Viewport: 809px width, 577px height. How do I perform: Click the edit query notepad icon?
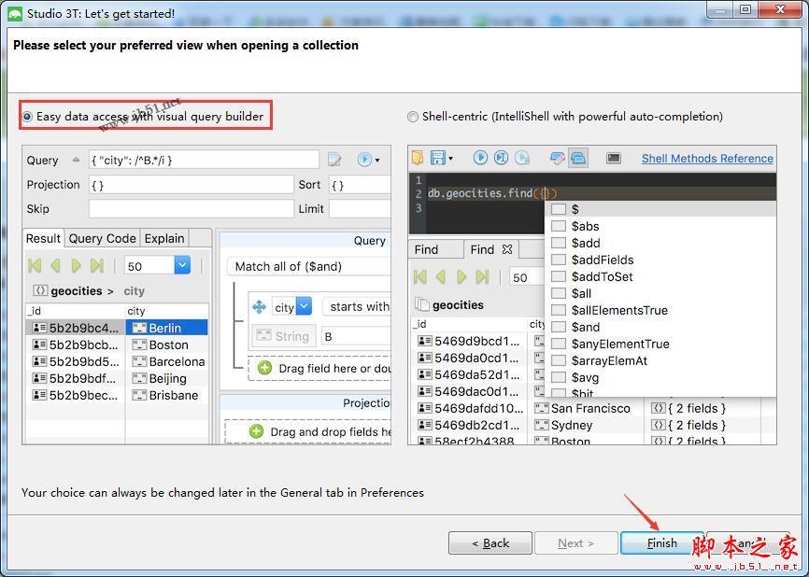334,160
